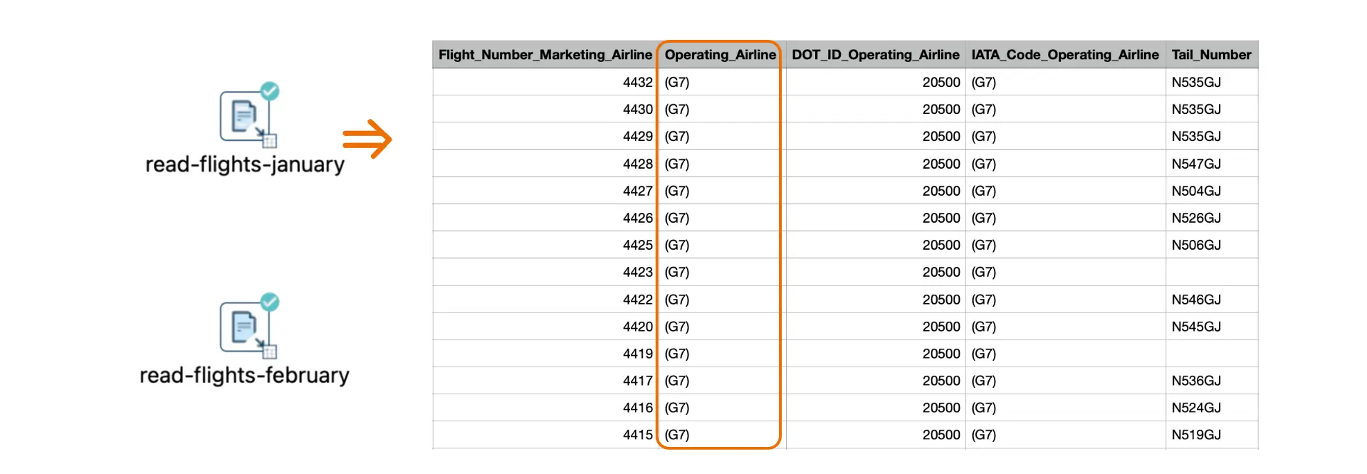The width and height of the screenshot is (1367, 474).
Task: Click the IATA_Code_Operating_Airline column header
Action: (x=1064, y=55)
